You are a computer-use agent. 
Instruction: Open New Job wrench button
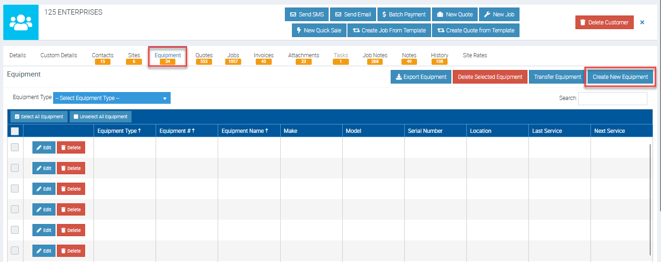499,14
